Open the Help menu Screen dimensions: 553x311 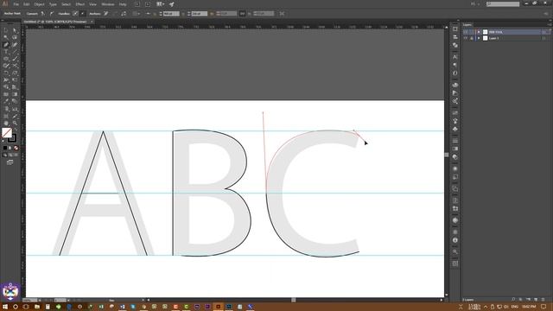tap(123, 4)
